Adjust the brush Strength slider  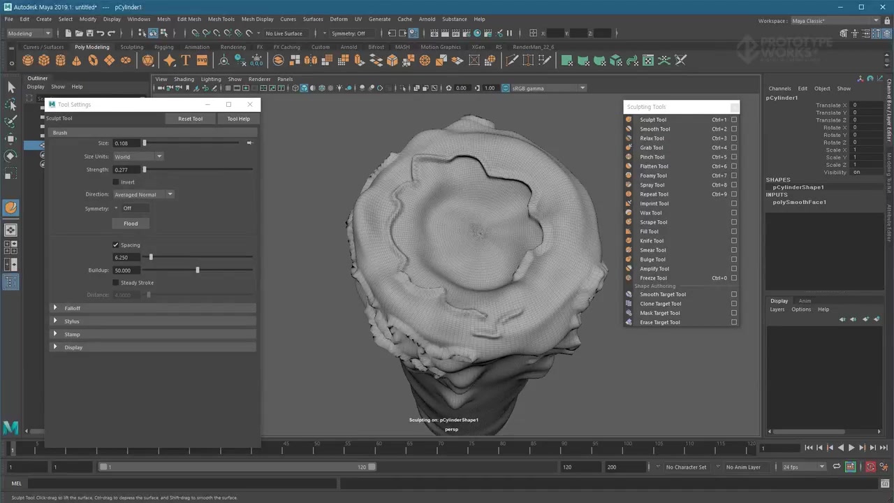tap(145, 170)
